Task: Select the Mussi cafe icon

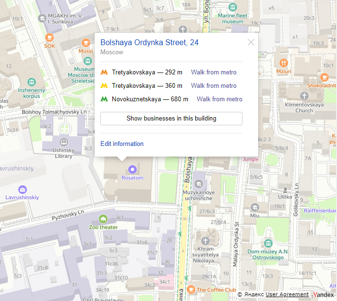Action: pyautogui.click(x=86, y=42)
